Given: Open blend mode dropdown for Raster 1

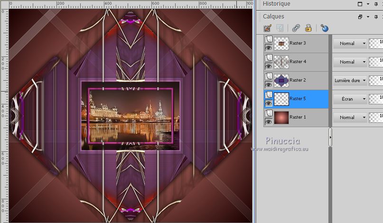Looking at the screenshot, I should [x=350, y=118].
